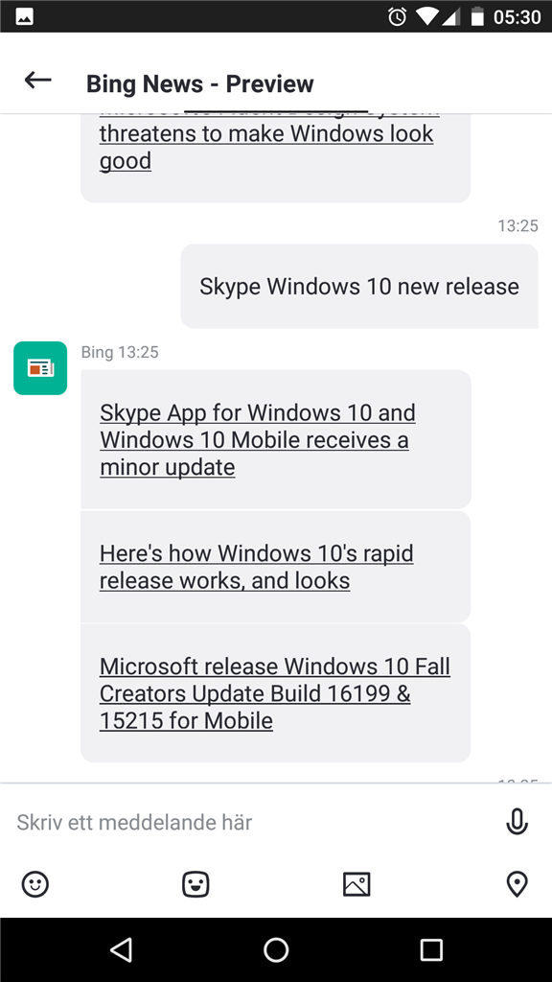Tap the battery indicator in the status bar
Image resolution: width=552 pixels, height=982 pixels.
[x=477, y=17]
